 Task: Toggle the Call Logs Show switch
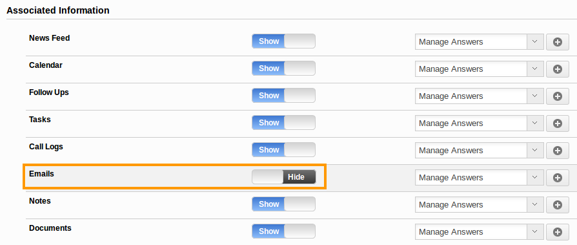coord(284,149)
